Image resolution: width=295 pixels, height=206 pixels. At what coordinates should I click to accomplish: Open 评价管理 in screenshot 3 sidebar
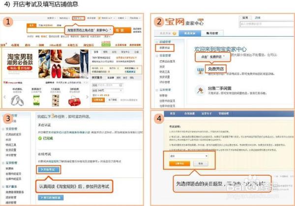coord(11,155)
